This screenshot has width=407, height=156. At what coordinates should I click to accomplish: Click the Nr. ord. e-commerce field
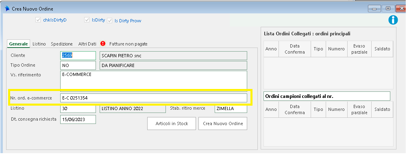click(x=153, y=98)
